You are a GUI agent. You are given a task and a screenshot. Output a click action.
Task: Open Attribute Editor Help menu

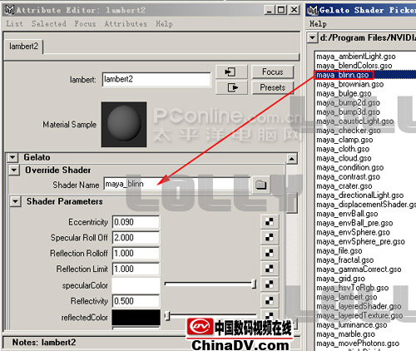pos(164,24)
